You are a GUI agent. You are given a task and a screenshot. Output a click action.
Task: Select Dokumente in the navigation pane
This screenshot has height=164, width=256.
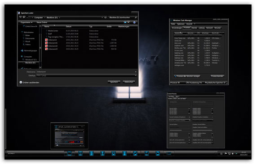[x=29, y=38]
